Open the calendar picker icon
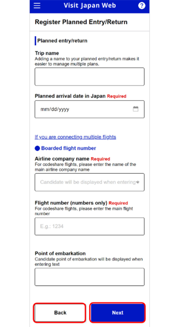Viewport: 184px width, 327px height. point(136,109)
